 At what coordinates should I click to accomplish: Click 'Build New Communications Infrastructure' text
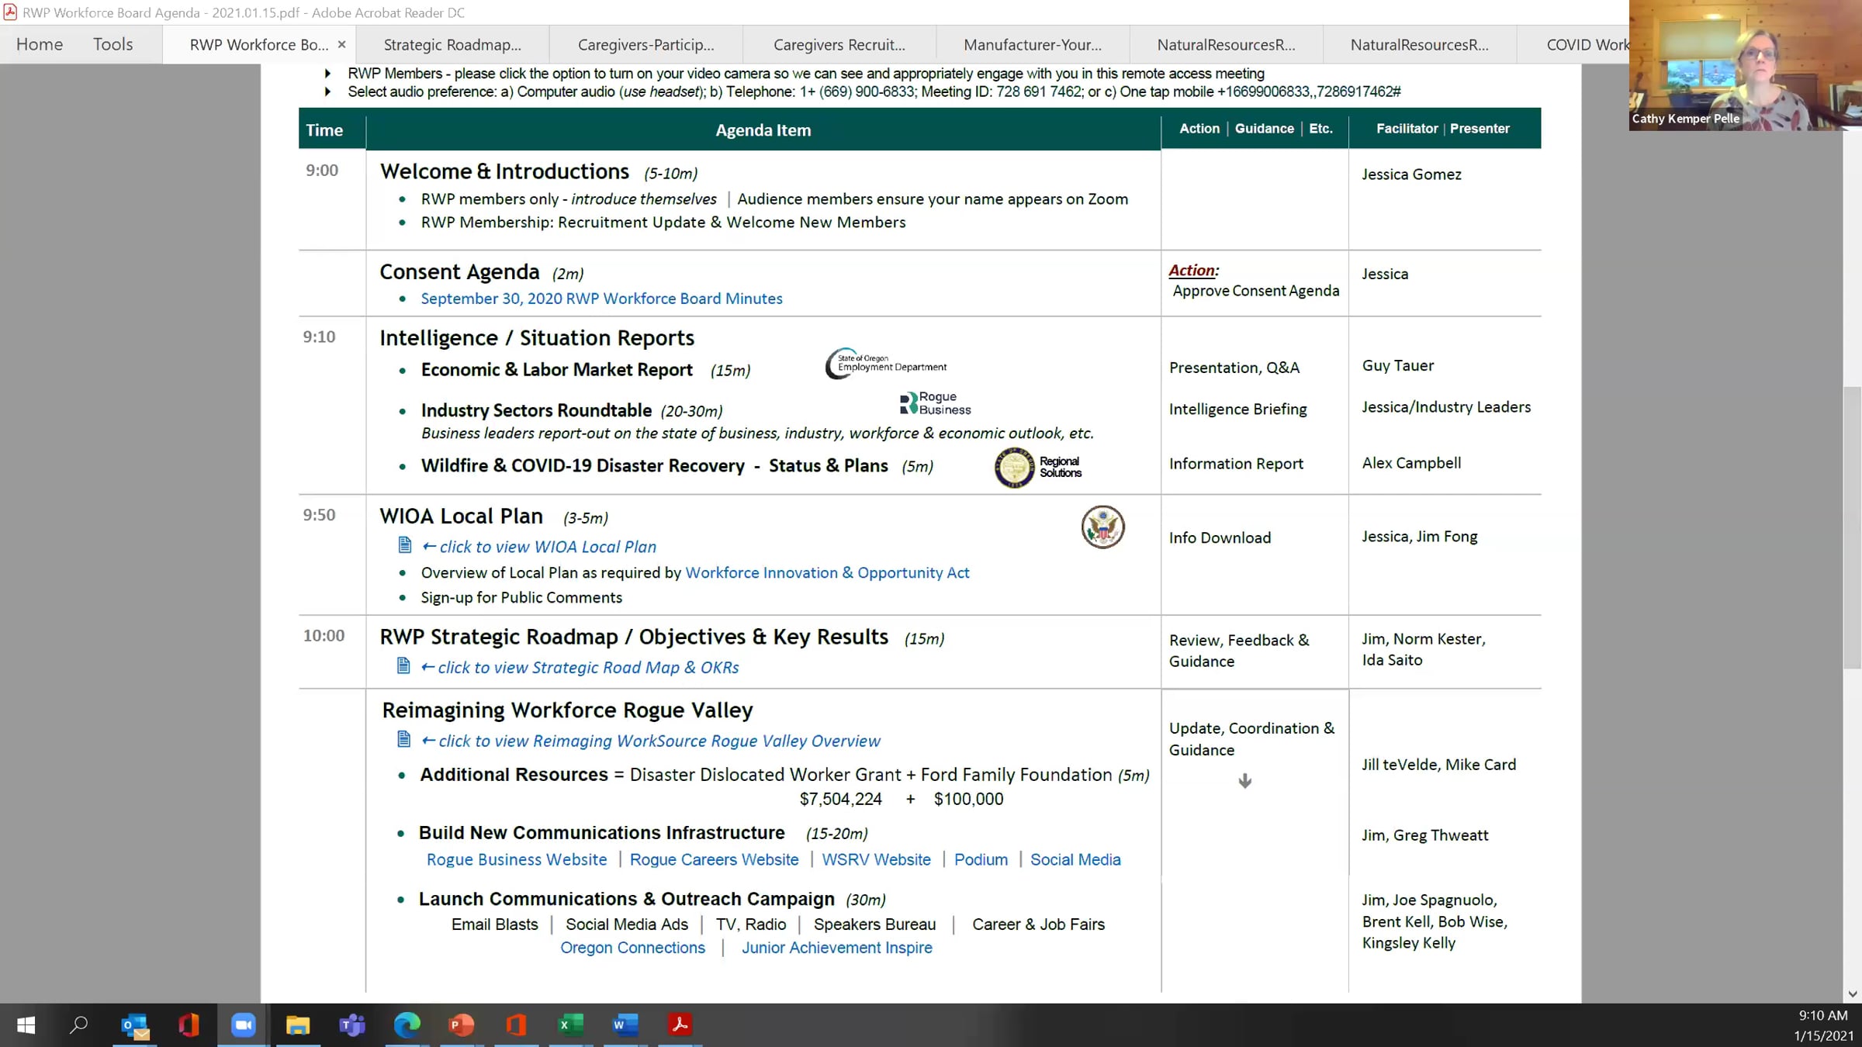pyautogui.click(x=602, y=833)
